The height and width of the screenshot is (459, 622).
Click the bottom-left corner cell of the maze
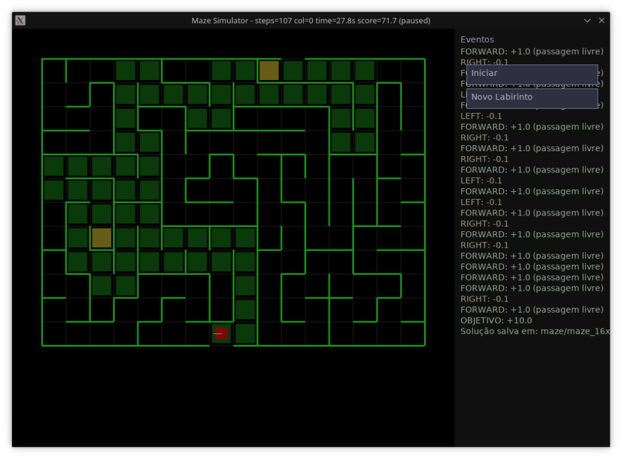click(x=54, y=333)
